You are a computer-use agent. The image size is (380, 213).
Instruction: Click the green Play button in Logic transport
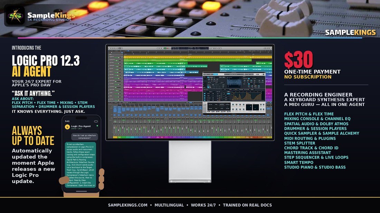click(165, 48)
